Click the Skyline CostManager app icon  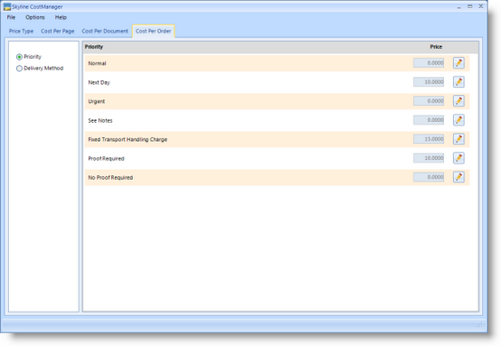(7, 6)
